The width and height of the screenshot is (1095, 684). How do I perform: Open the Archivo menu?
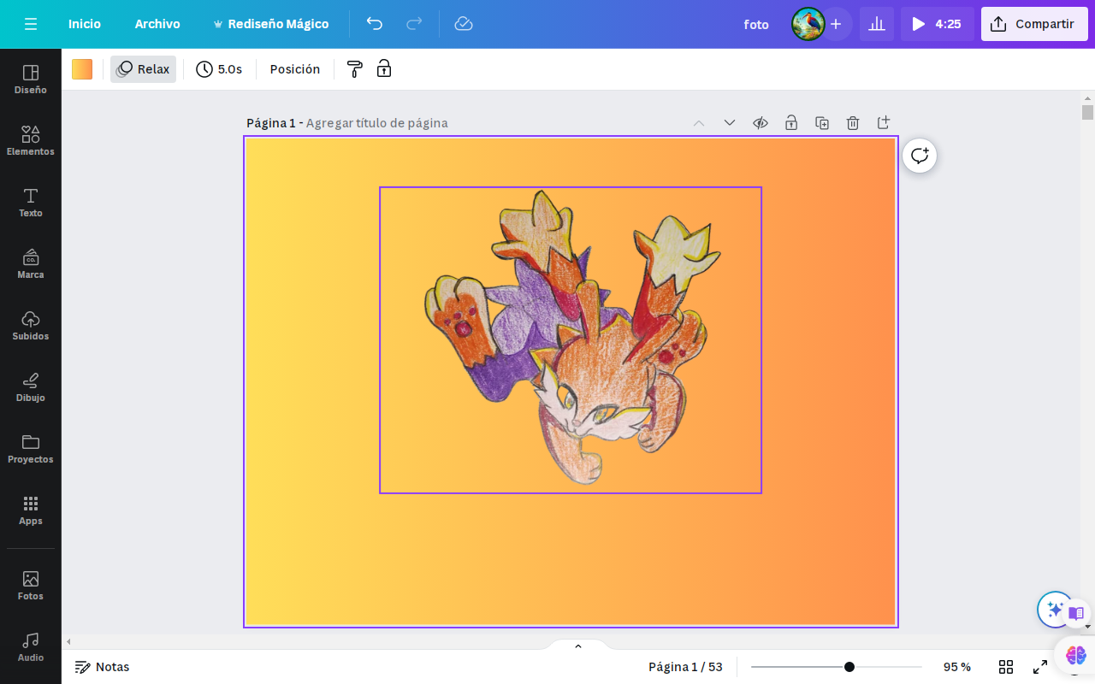(157, 24)
